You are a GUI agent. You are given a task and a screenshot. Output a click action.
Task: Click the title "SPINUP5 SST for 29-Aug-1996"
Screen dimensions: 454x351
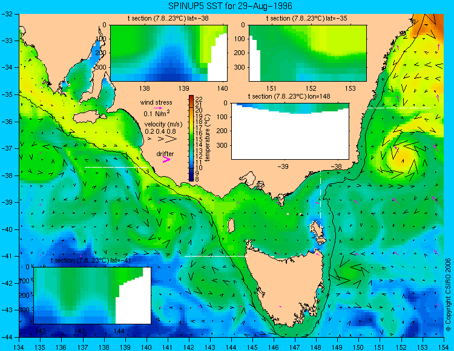230,6
